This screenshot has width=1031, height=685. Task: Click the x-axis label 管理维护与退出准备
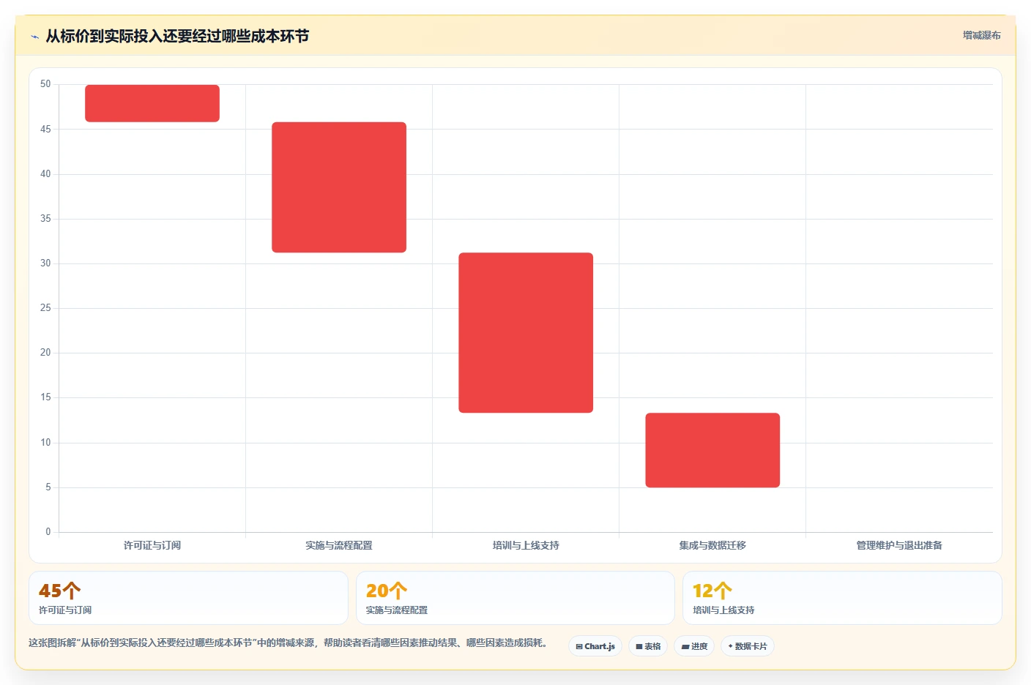click(899, 545)
